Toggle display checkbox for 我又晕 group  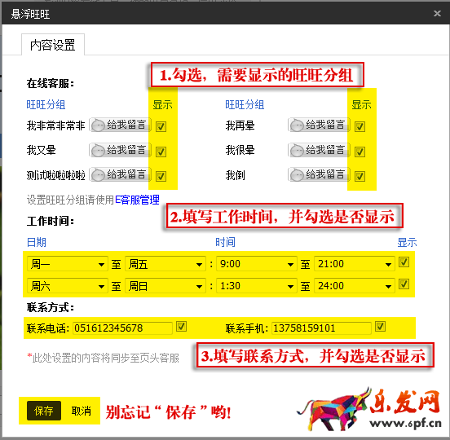pos(161,152)
